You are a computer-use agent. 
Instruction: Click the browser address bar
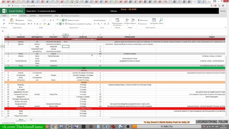(111, 6)
